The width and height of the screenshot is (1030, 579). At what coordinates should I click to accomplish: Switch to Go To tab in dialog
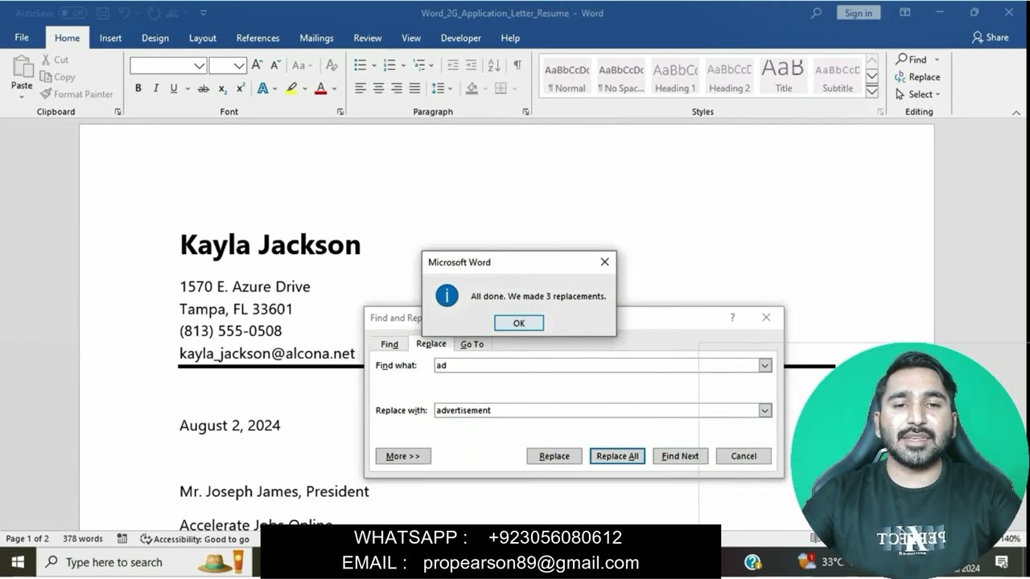472,344
